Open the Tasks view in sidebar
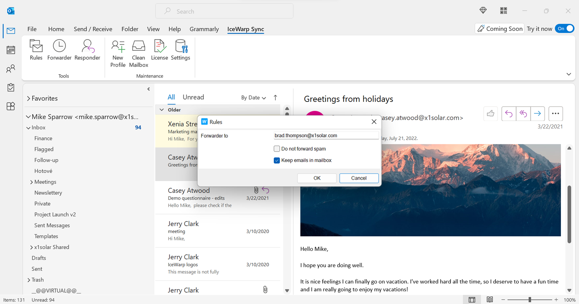The image size is (579, 304). [11, 87]
